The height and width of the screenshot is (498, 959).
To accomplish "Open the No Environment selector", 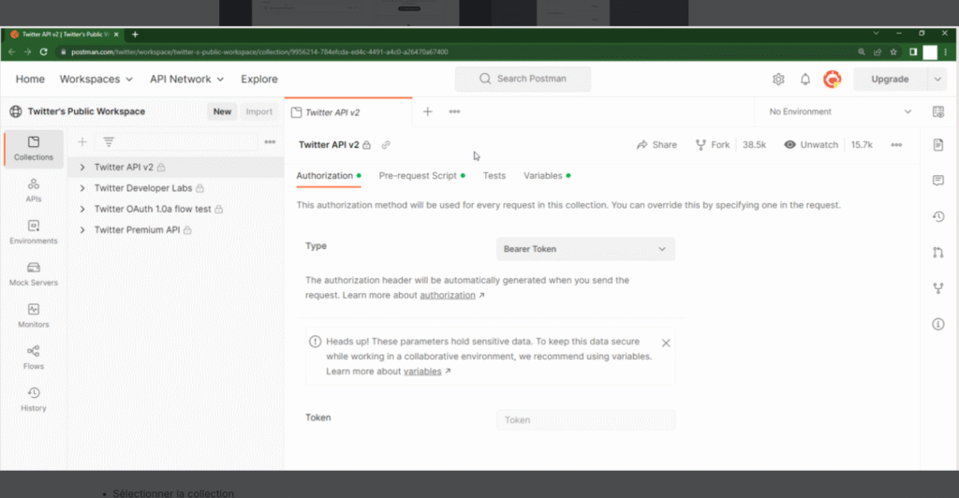I will coord(840,111).
